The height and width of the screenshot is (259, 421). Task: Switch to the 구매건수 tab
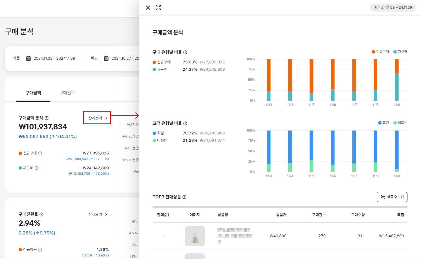tap(67, 93)
